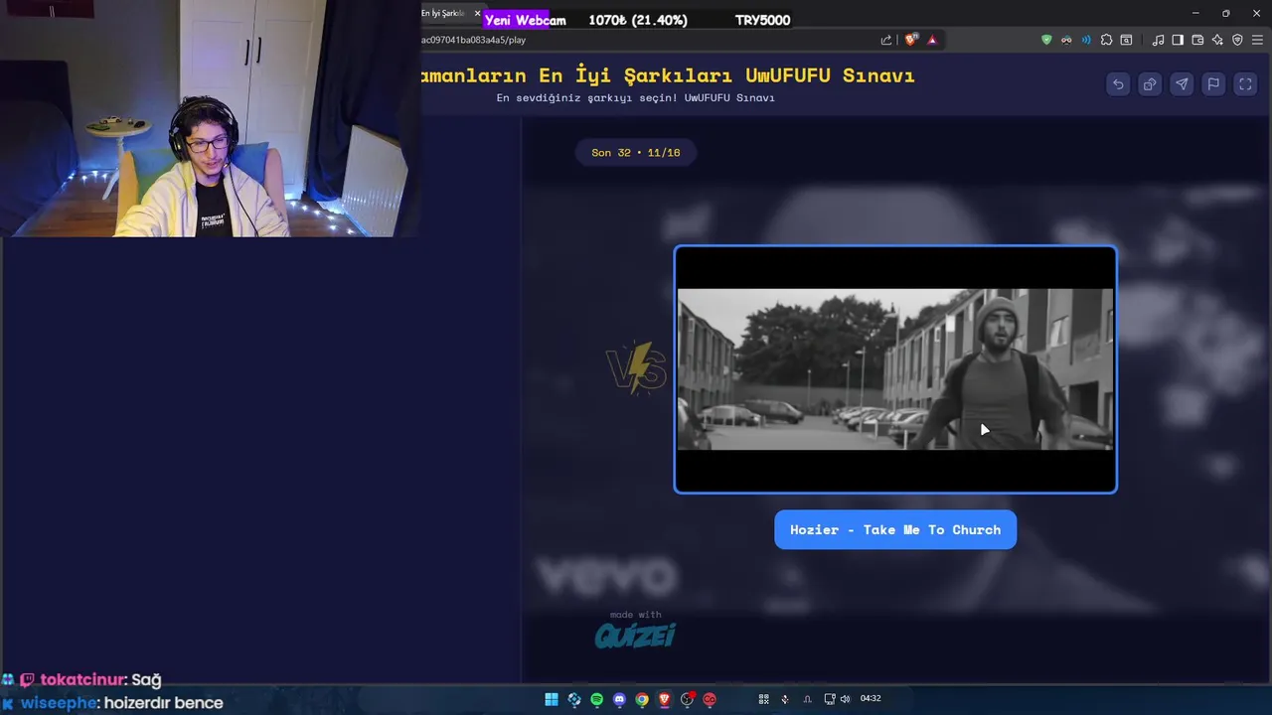Click the tray icon right of microphone

pos(807,699)
